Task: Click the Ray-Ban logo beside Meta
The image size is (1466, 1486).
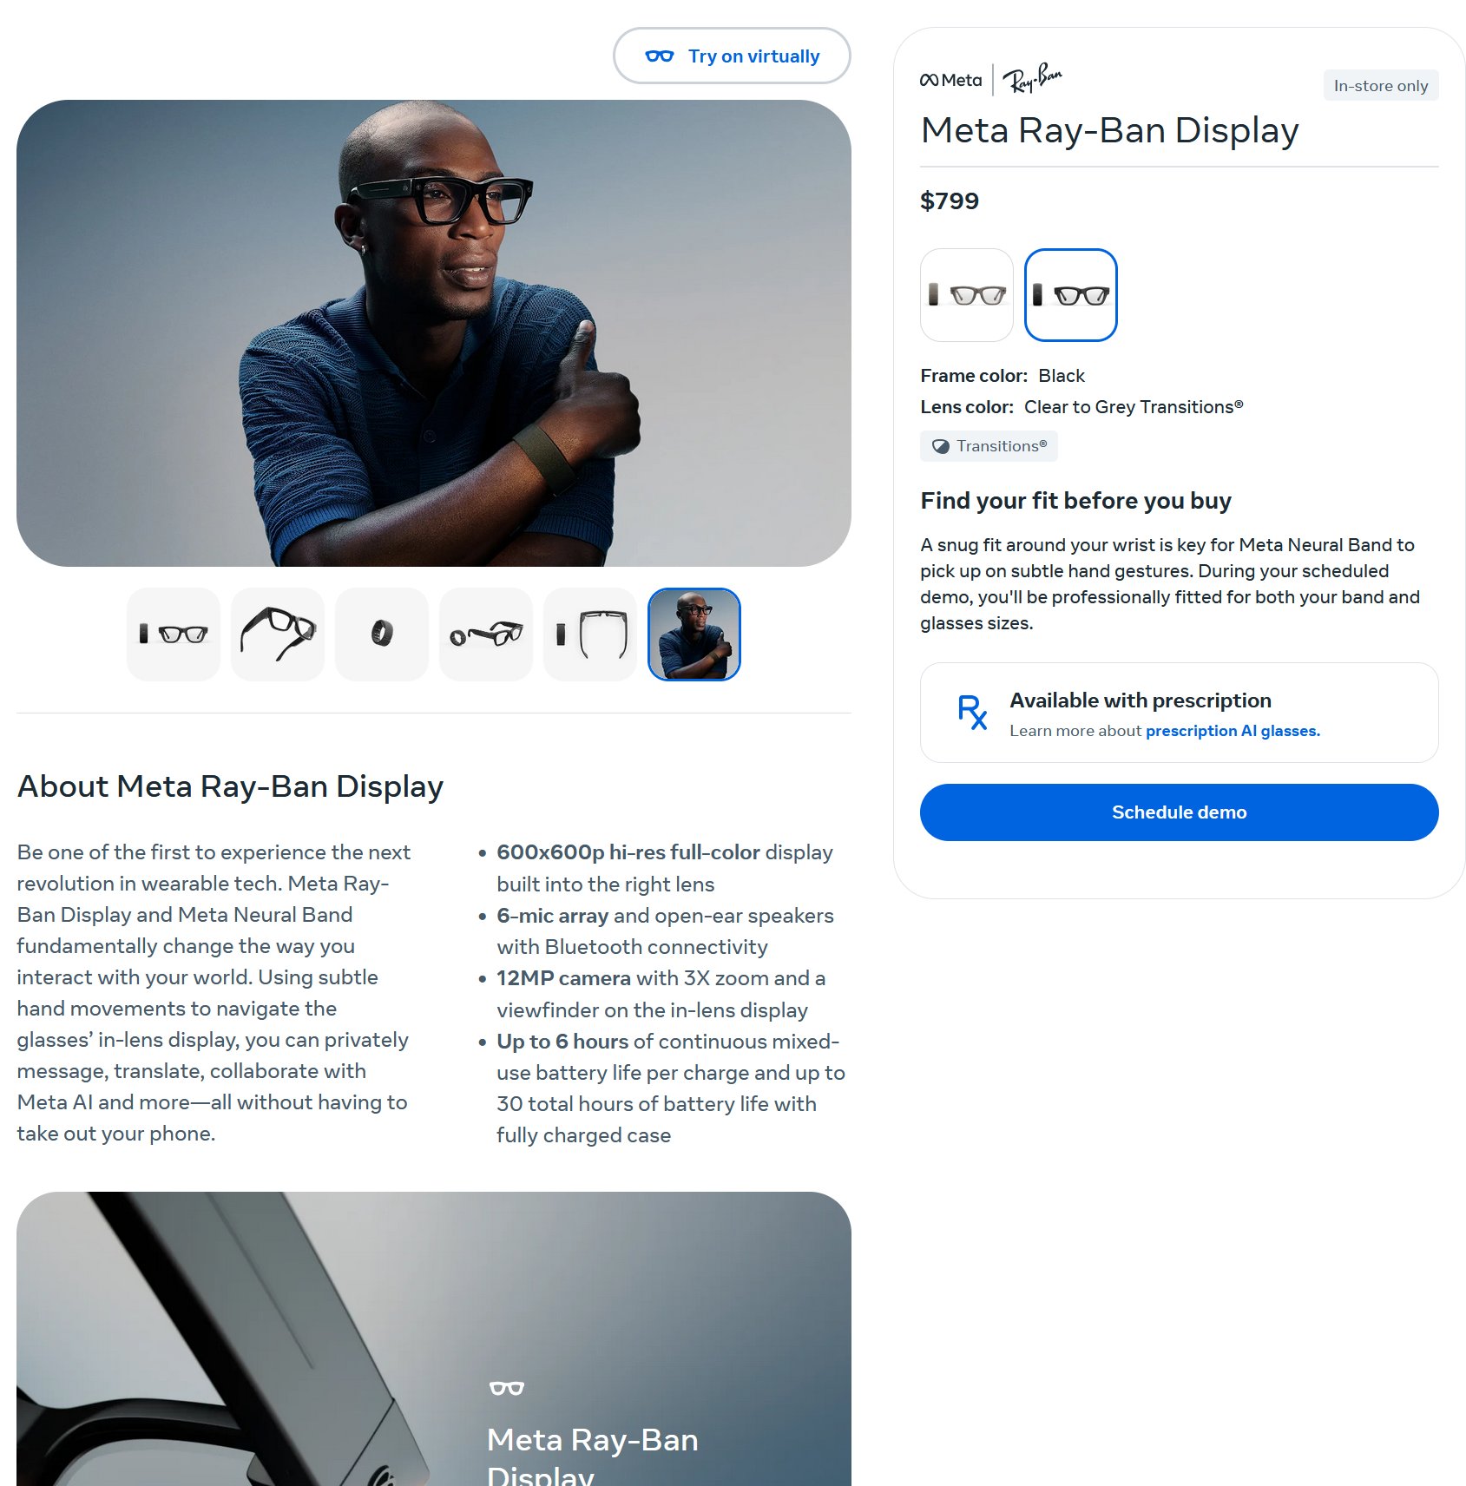Action: 1033,78
